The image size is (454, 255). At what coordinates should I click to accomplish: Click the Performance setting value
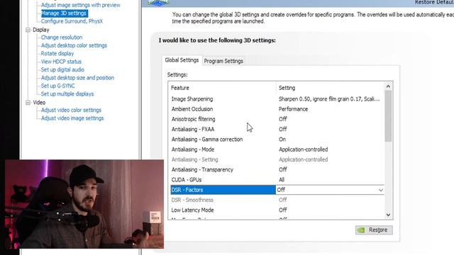point(293,109)
